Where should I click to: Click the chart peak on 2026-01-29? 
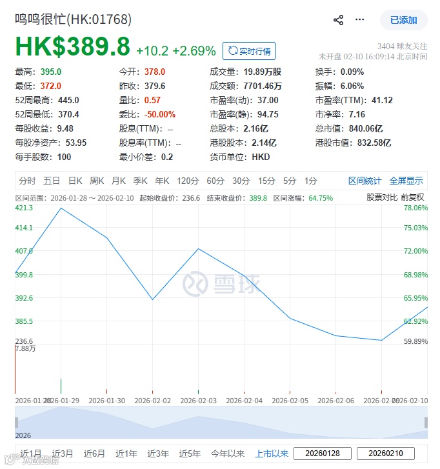61,208
